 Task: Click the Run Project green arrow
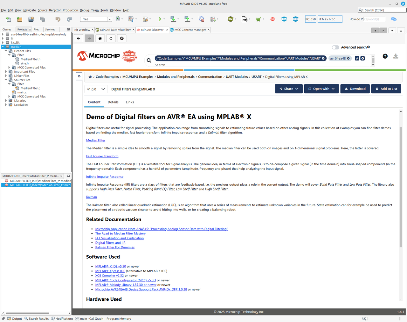(x=160, y=19)
